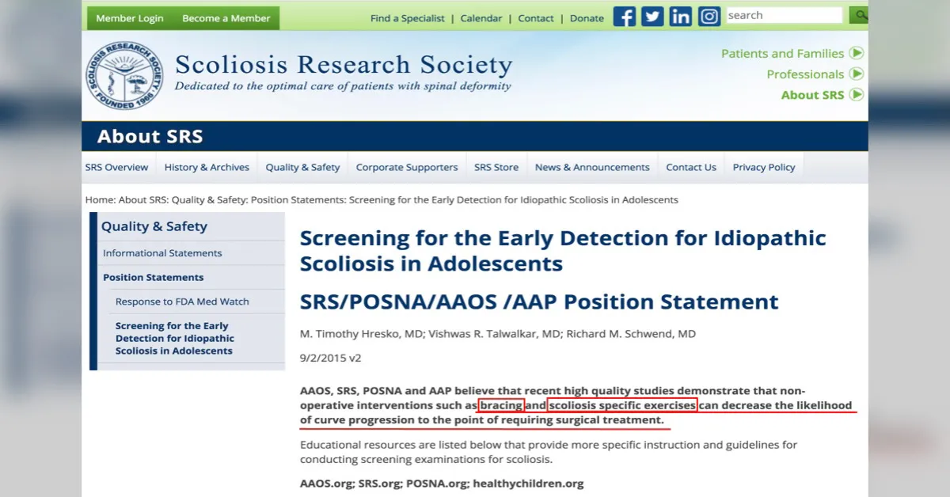950x497 pixels.
Task: Open Response to FDA Med Watch
Action: click(x=182, y=302)
